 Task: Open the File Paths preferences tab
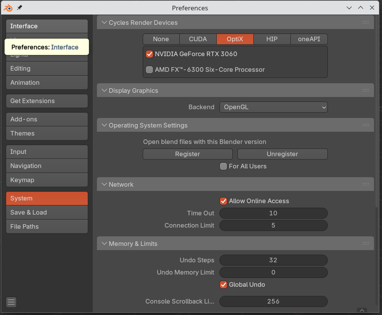click(47, 226)
